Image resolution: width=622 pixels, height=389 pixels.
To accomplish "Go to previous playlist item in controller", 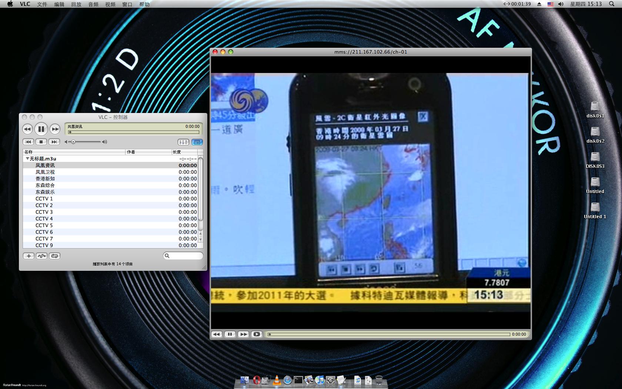I will point(28,142).
